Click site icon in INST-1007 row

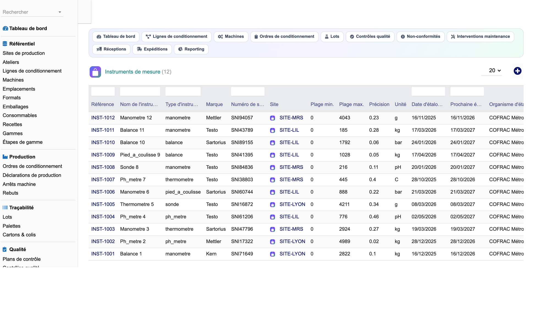tap(272, 180)
